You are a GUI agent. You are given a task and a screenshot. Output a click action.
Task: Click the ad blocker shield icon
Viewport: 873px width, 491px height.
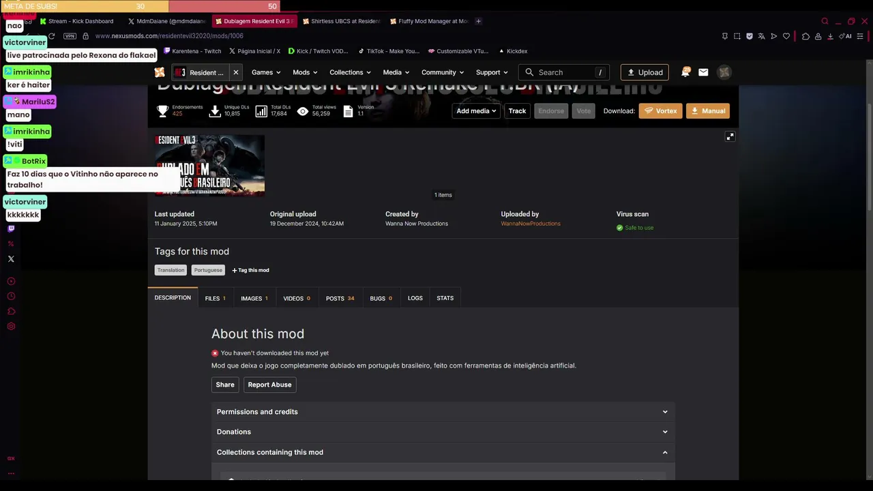(750, 36)
